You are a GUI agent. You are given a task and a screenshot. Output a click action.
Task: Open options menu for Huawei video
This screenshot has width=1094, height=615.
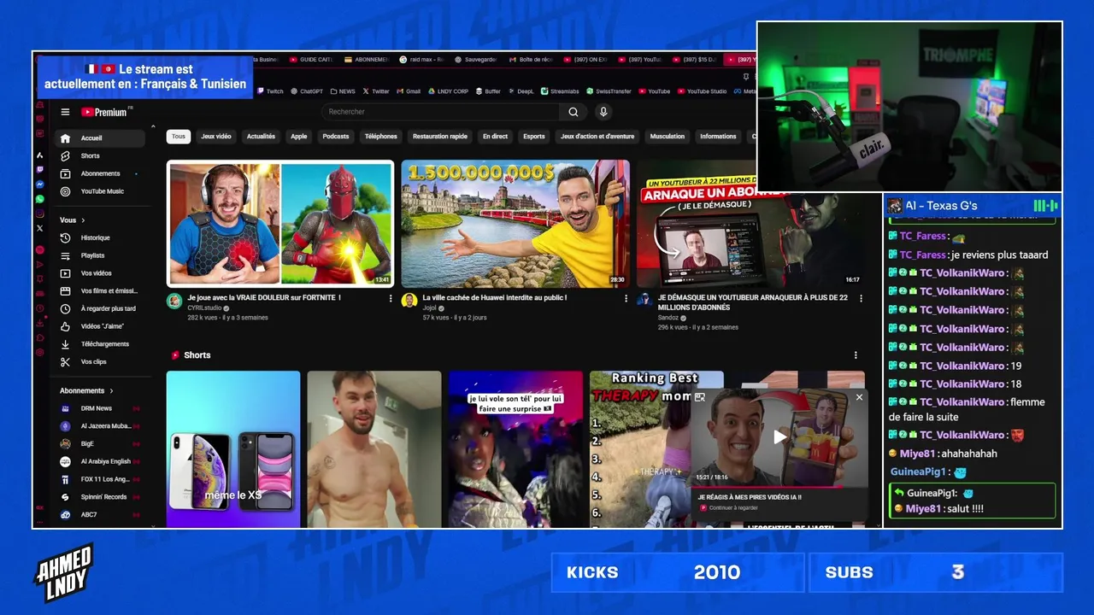626,299
